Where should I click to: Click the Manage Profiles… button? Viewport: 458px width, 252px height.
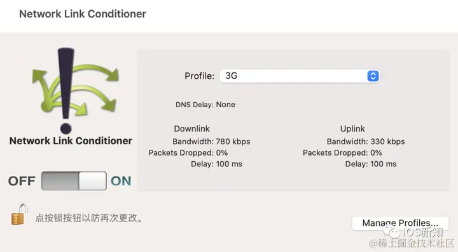(x=400, y=223)
